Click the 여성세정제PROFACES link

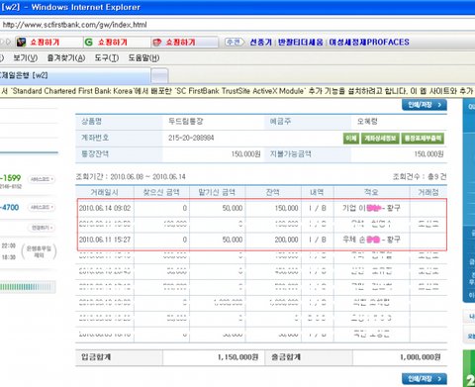coord(369,43)
